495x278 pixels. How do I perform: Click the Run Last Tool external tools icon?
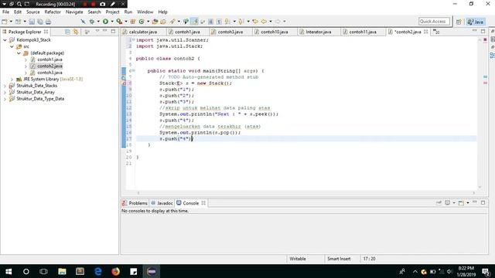pos(119,22)
